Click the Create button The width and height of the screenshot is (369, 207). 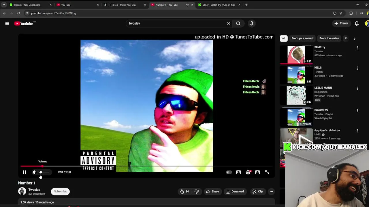click(x=341, y=24)
